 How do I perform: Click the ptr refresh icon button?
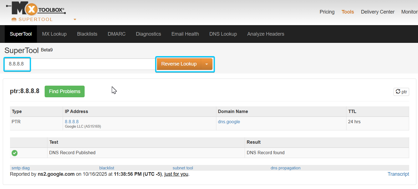pyautogui.click(x=401, y=92)
